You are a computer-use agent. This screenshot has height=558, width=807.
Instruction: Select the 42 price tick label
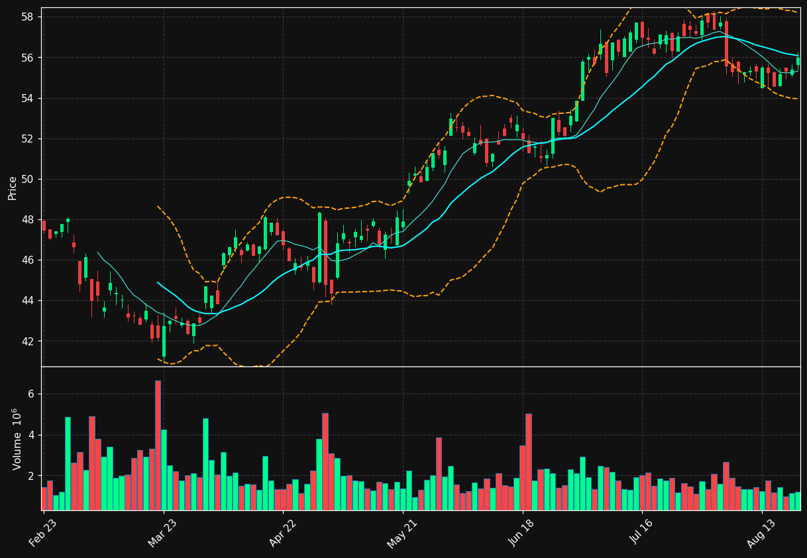tap(29, 341)
